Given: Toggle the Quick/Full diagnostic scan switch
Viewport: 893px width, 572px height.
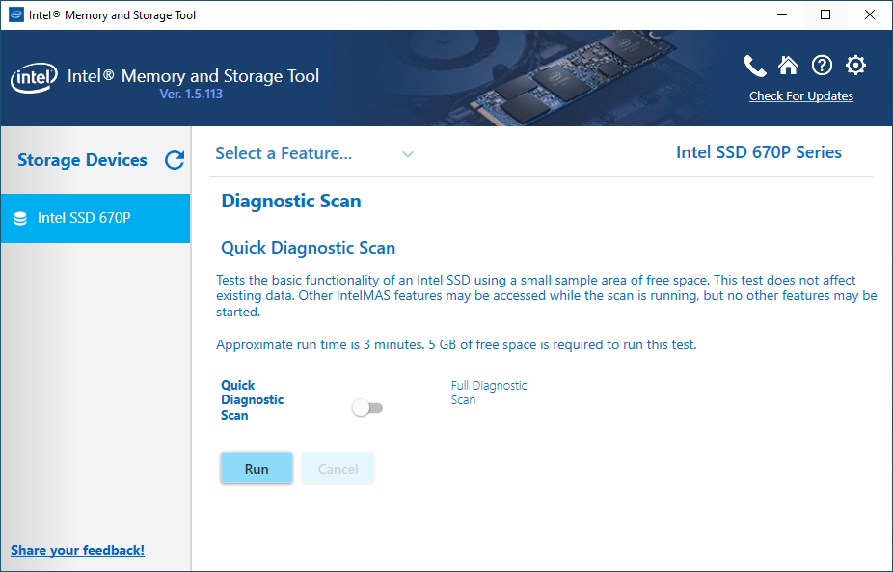Looking at the screenshot, I should (367, 408).
